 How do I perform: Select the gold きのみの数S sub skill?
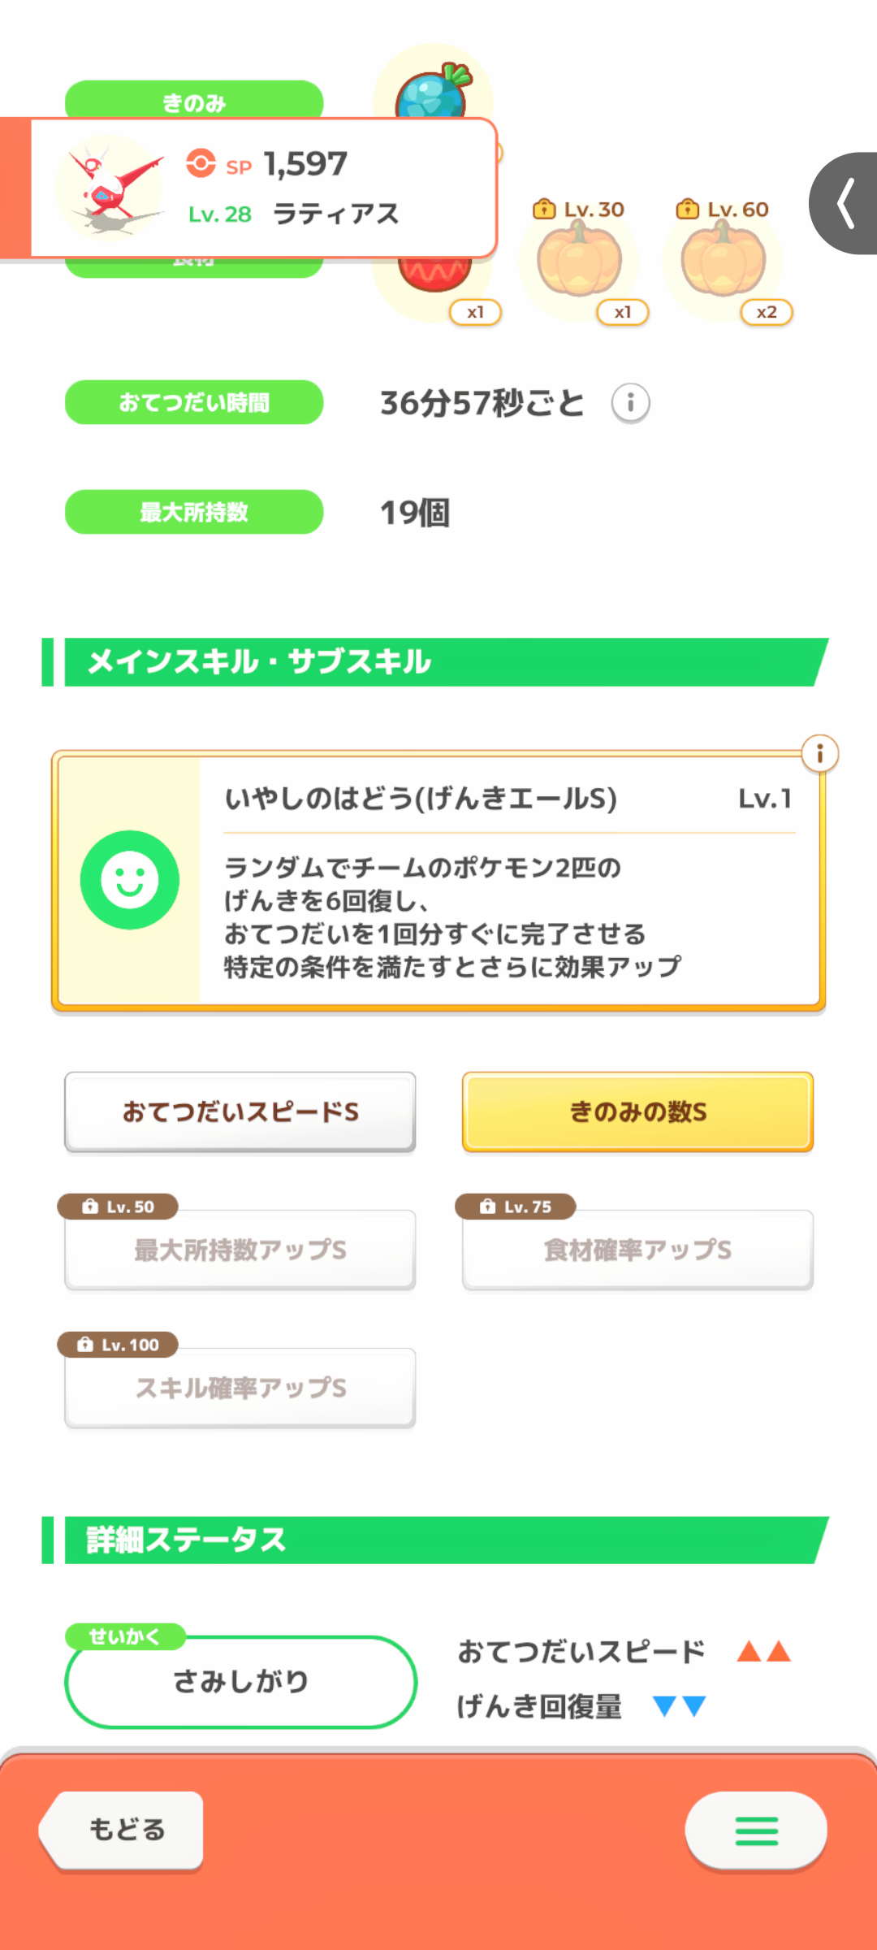637,1111
